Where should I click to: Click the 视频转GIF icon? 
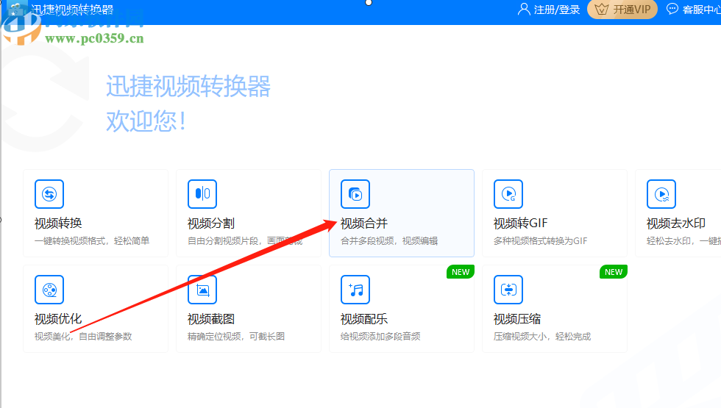point(508,194)
